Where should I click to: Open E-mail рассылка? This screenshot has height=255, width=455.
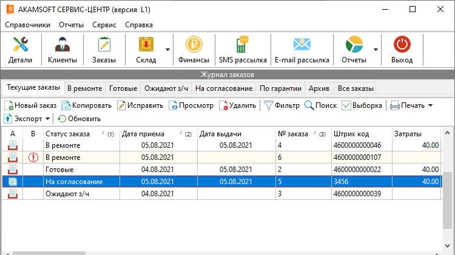click(302, 50)
